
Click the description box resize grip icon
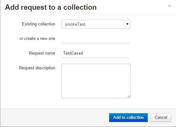129,96
